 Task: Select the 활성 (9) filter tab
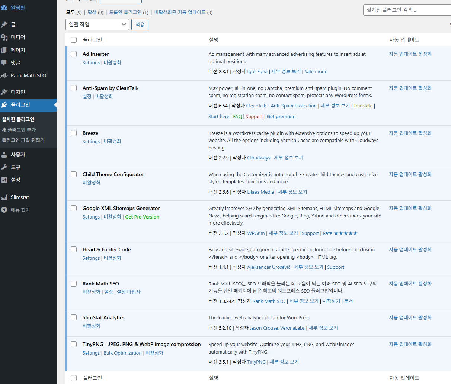pyautogui.click(x=95, y=12)
